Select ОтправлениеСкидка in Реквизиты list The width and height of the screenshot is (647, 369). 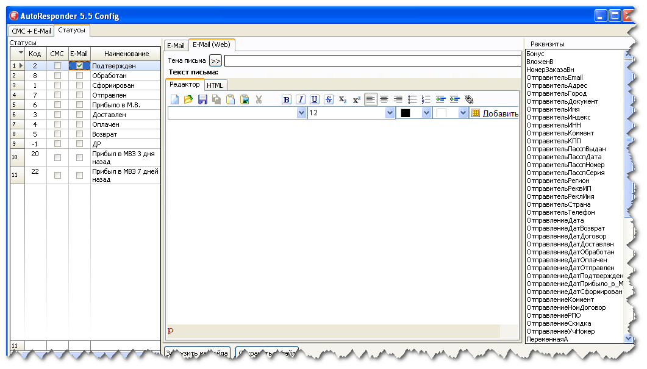pyautogui.click(x=559, y=324)
